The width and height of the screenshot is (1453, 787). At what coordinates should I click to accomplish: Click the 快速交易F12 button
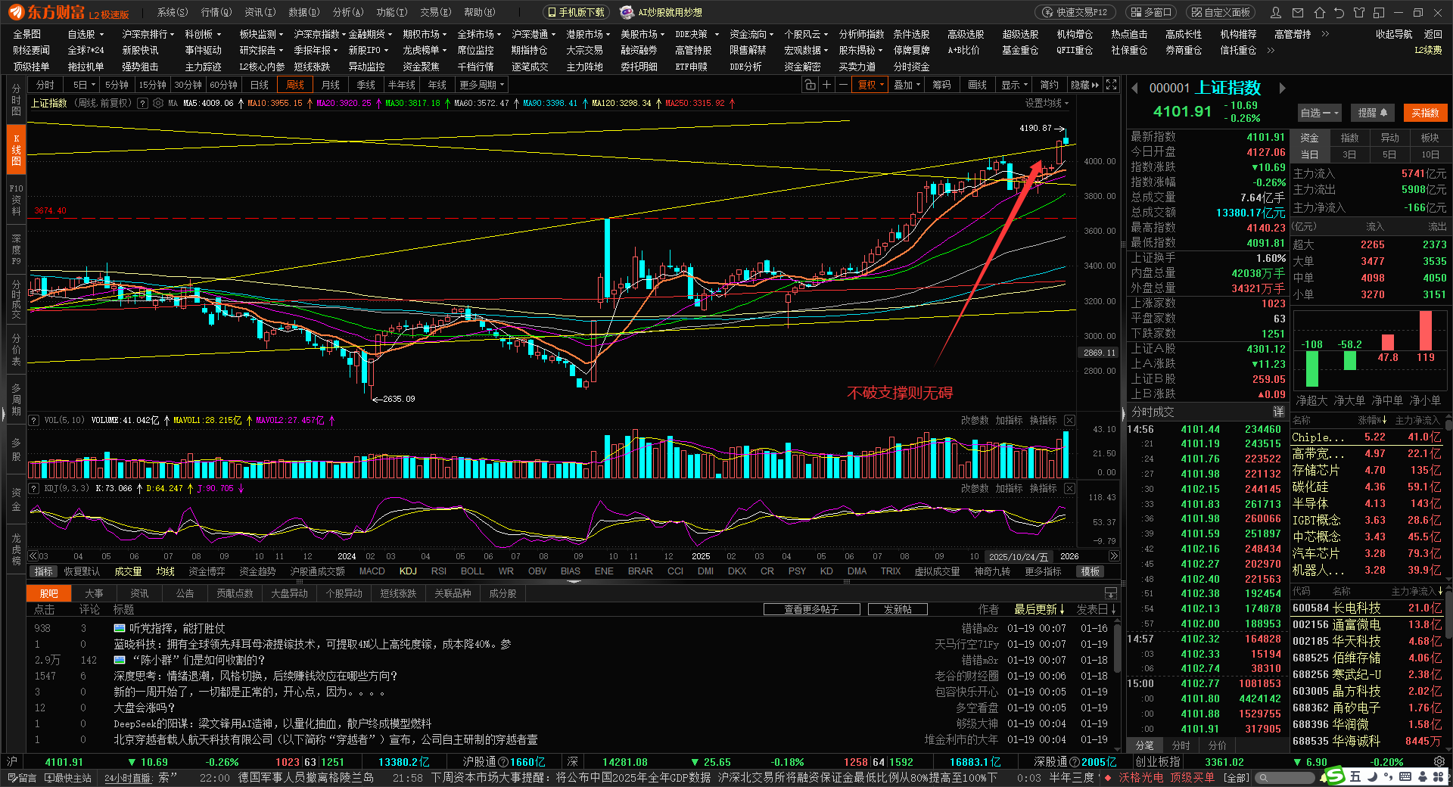click(1075, 12)
